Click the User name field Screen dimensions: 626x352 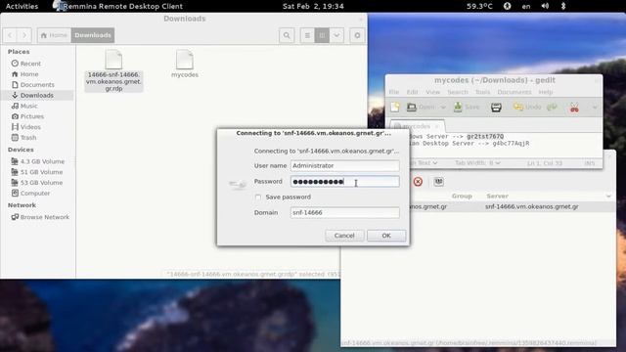[344, 165]
